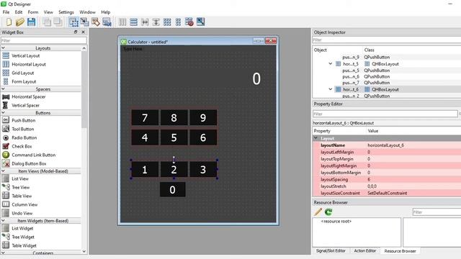This screenshot has width=461, height=259.
Task: Pick the Horizontal Spacer widget
Action: (x=29, y=96)
